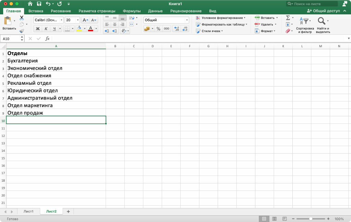
Task: Expand Стили ячеек menu
Action: [209, 31]
